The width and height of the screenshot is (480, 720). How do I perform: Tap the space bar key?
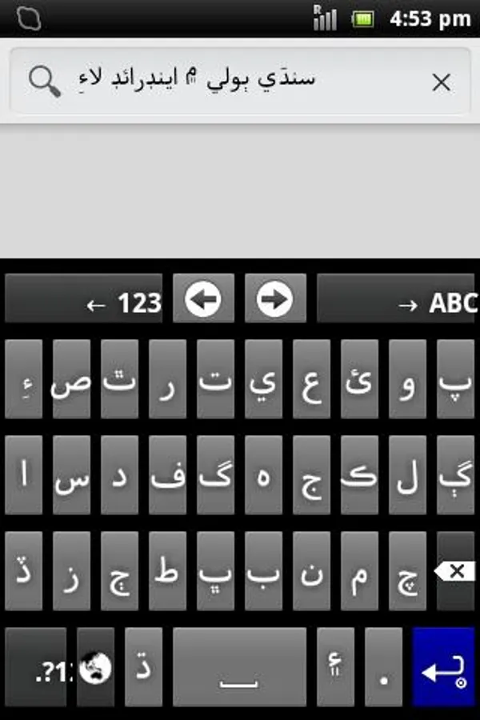(x=239, y=667)
